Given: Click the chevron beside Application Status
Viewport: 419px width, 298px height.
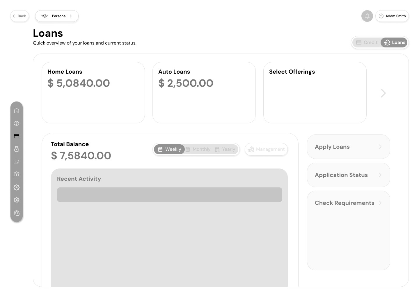Looking at the screenshot, I should 380,175.
